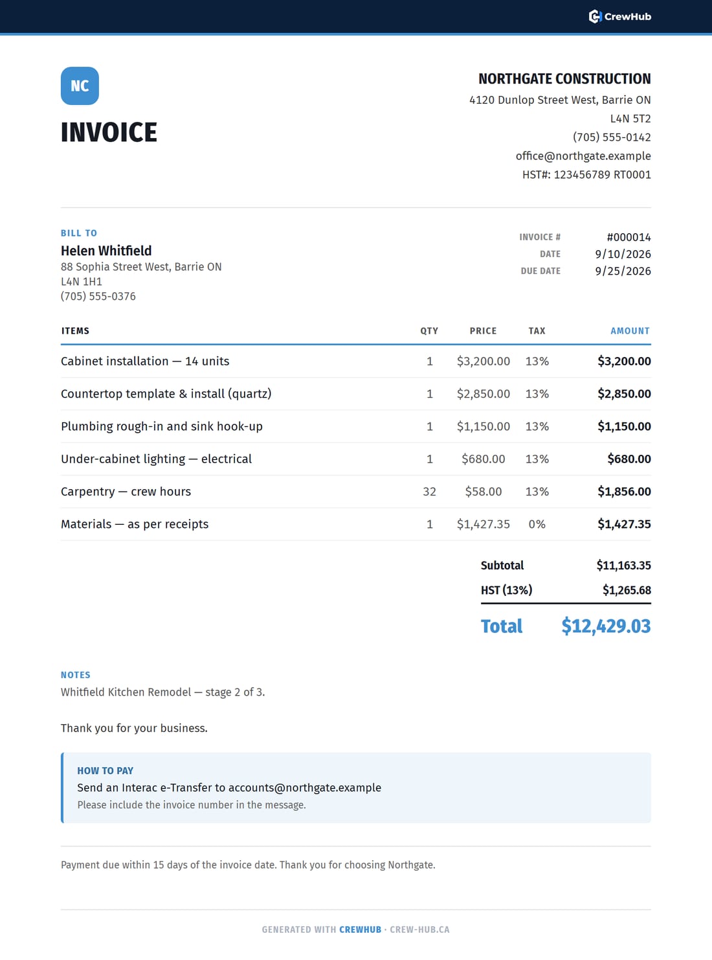Select the Countertop template & install (quartz) item

(166, 394)
